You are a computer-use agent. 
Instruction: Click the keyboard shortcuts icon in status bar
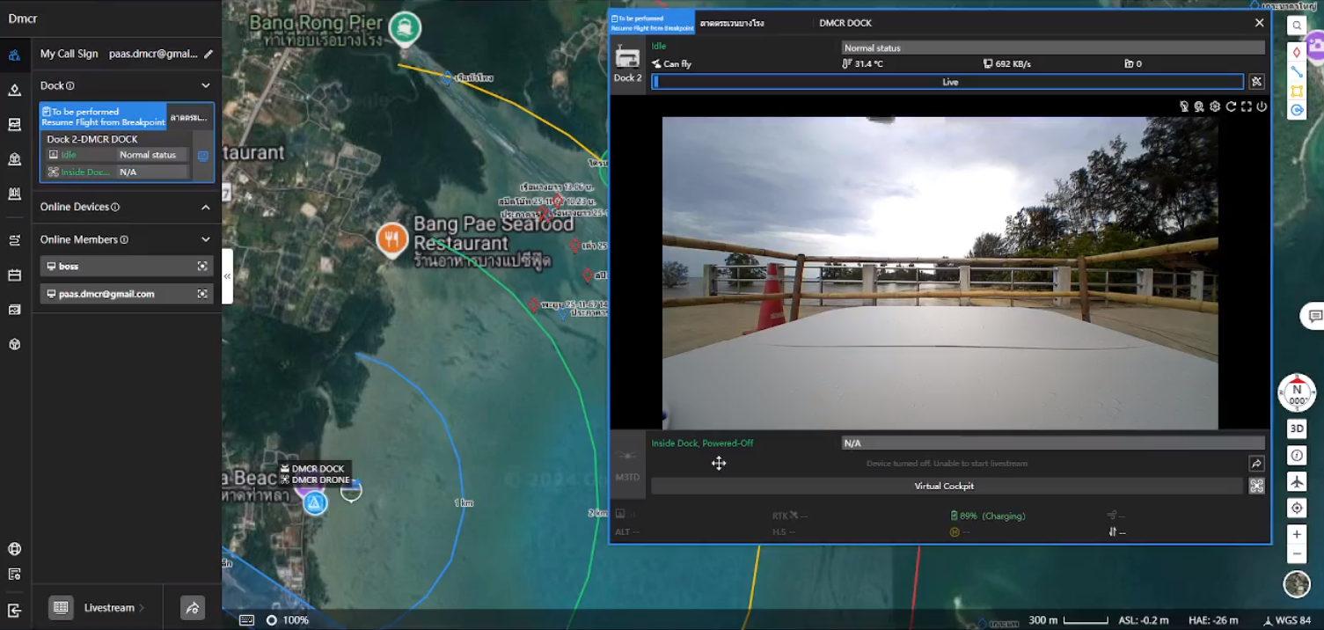tap(246, 619)
